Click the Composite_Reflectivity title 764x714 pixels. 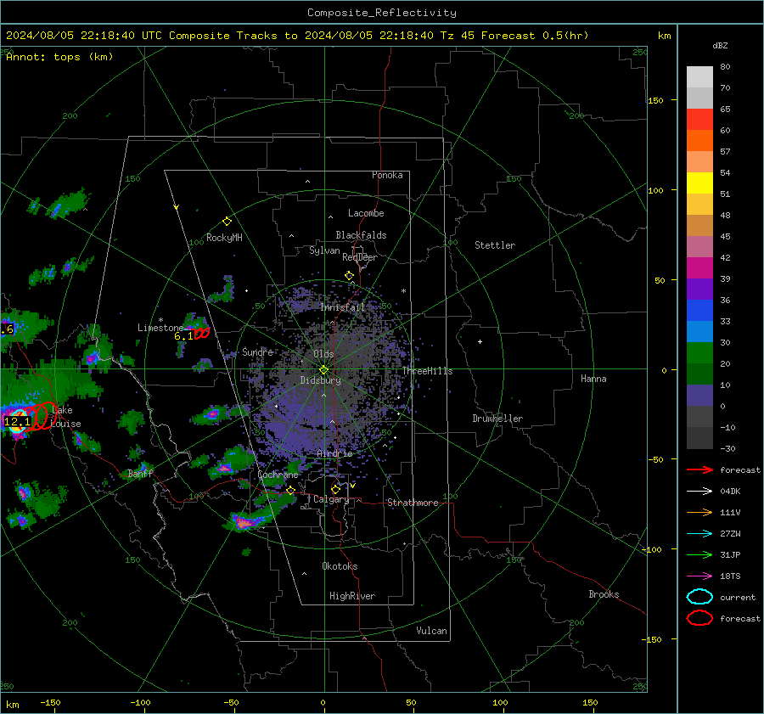(x=382, y=13)
